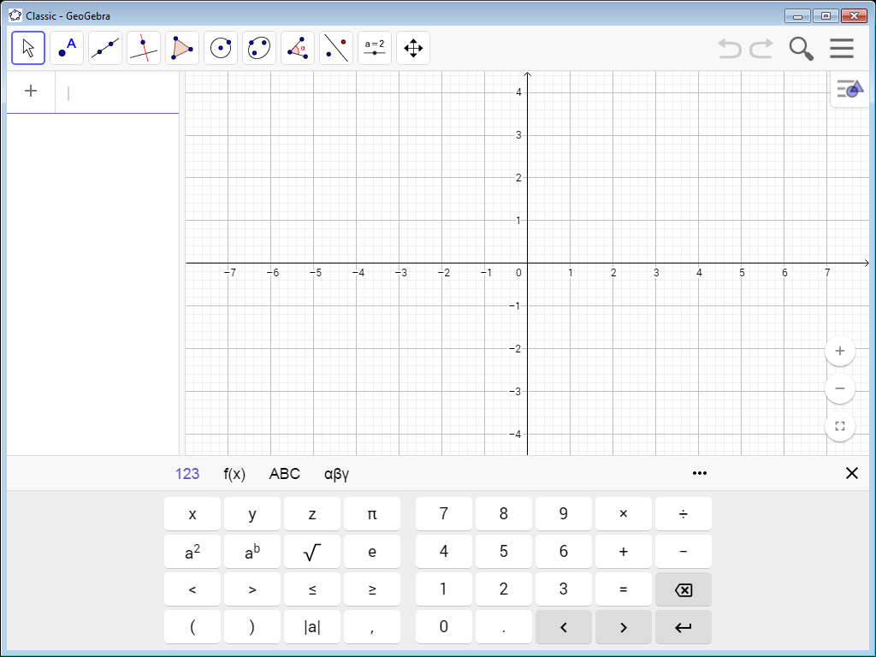
Task: Switch to f(x) keyboard tab
Action: (x=234, y=474)
